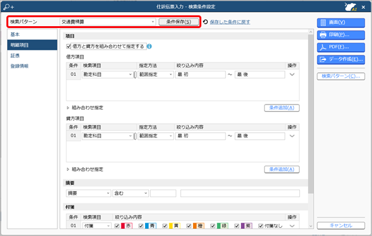Open the 摘要 field dropdown
Screen dimensions: 372x236
[x=88, y=193]
